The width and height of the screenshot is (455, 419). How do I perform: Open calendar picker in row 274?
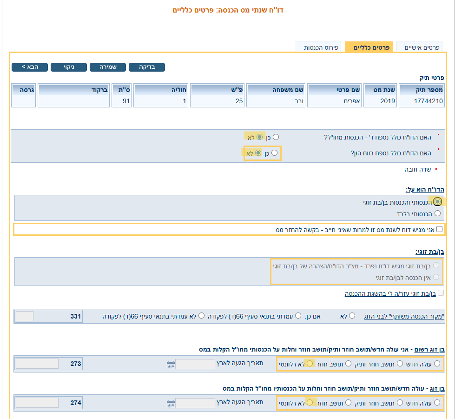pyautogui.click(x=171, y=404)
